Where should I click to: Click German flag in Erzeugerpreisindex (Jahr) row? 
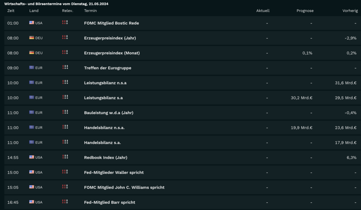click(32, 38)
